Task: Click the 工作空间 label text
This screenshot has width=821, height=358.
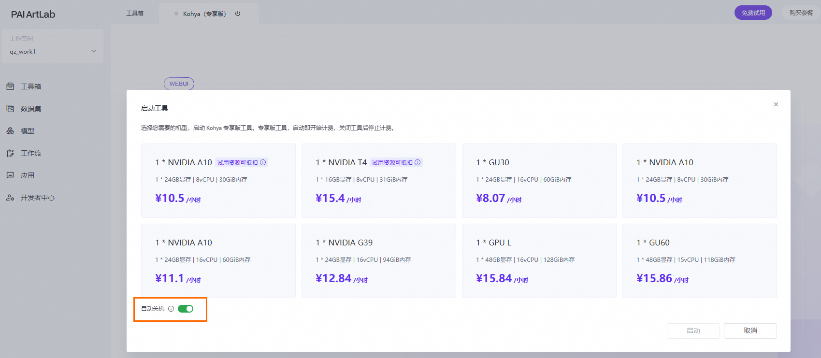Action: [21, 38]
